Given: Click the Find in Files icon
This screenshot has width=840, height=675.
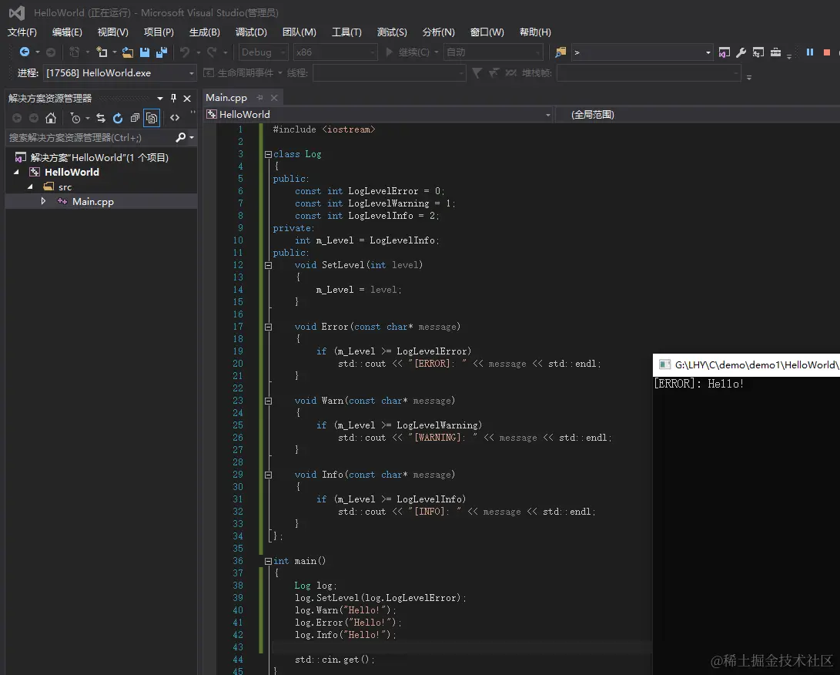Looking at the screenshot, I should (x=561, y=52).
